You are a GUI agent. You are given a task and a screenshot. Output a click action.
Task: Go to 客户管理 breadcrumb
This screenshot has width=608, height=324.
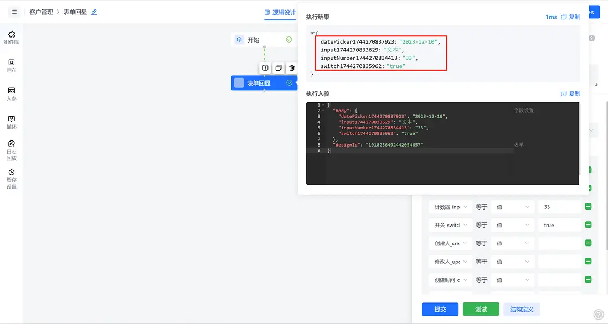pos(41,12)
